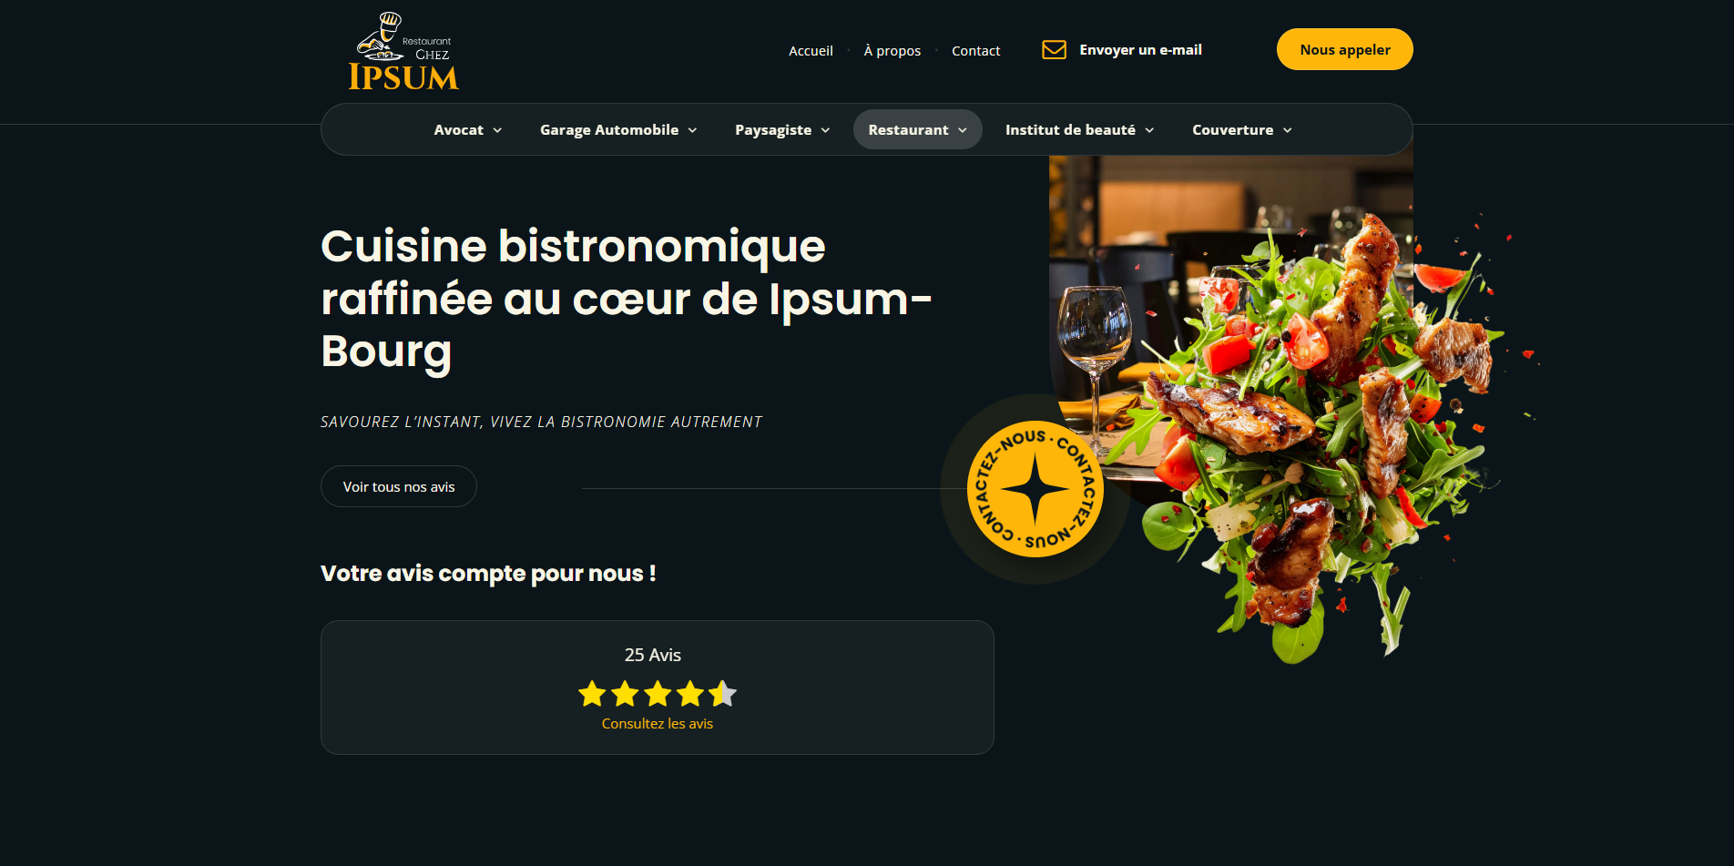Expand the Avocat dropdown chevron

tap(497, 130)
